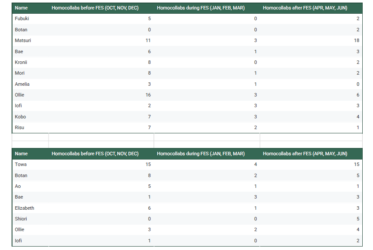Click Elizabeth's after-FES value 3
Viewport: 373px width, 250px height.
pyautogui.click(x=358, y=208)
